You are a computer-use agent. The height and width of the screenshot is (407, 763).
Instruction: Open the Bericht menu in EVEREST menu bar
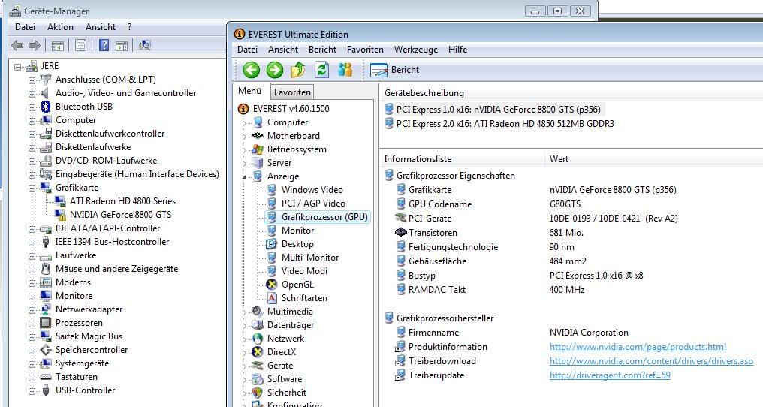(322, 50)
